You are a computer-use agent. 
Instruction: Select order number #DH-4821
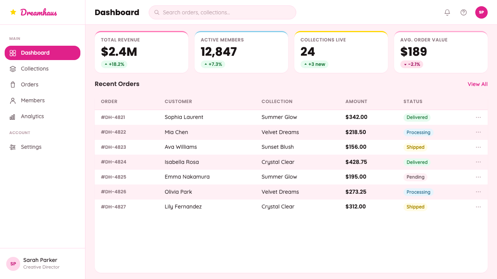click(113, 117)
